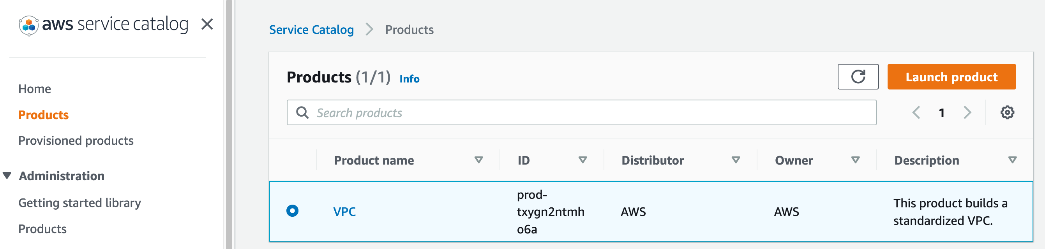Refresh the products list
The height and width of the screenshot is (249, 1045).
858,77
